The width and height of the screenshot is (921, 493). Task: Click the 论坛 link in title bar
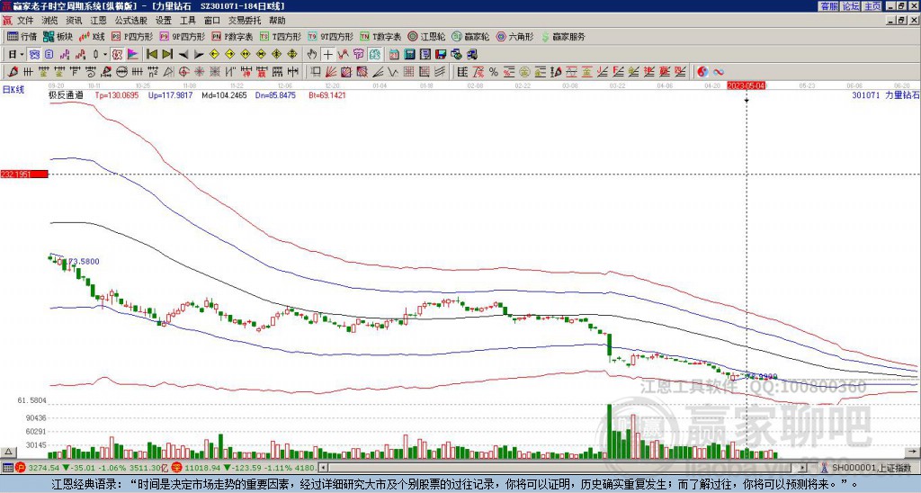coord(851,6)
